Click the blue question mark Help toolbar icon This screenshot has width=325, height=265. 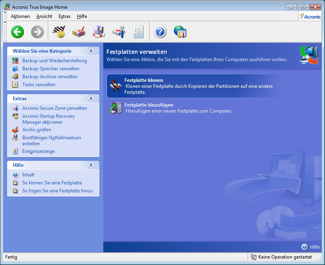click(160, 32)
